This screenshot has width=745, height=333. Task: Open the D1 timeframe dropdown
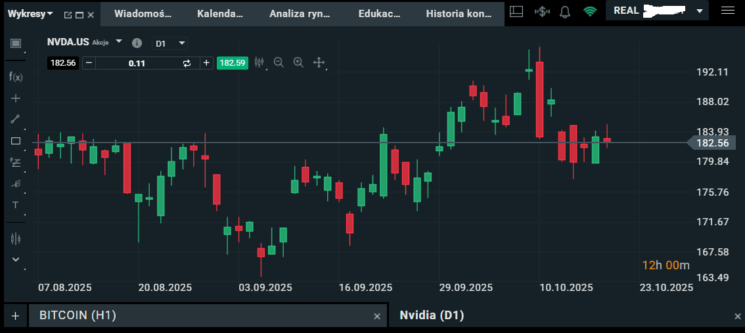pyautogui.click(x=169, y=43)
